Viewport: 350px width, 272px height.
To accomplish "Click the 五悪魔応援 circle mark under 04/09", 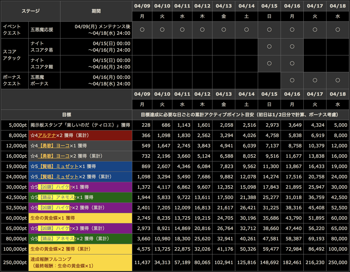I will point(142,30).
